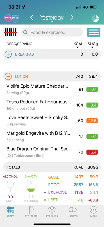Tap the red 16.4 sugar badge
Image resolution: width=104 pixels, height=227 pixels.
click(92, 152)
